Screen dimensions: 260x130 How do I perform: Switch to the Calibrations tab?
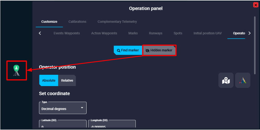click(x=77, y=22)
